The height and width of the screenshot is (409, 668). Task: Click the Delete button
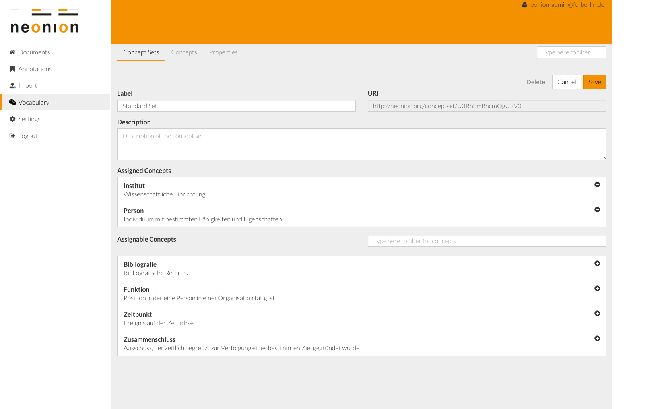[x=536, y=82]
